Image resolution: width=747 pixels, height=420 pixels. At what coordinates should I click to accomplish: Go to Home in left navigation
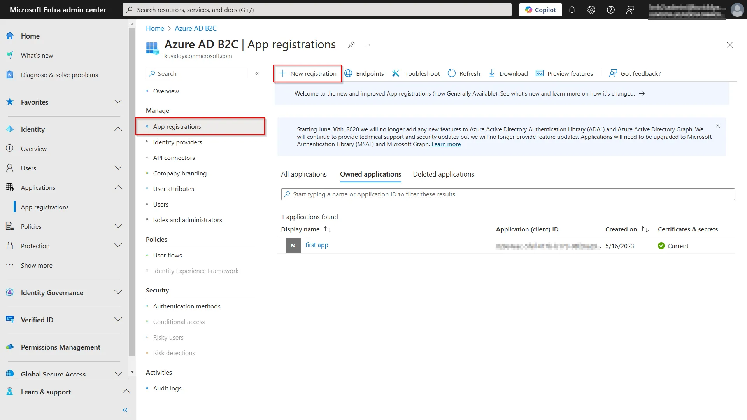(x=30, y=36)
